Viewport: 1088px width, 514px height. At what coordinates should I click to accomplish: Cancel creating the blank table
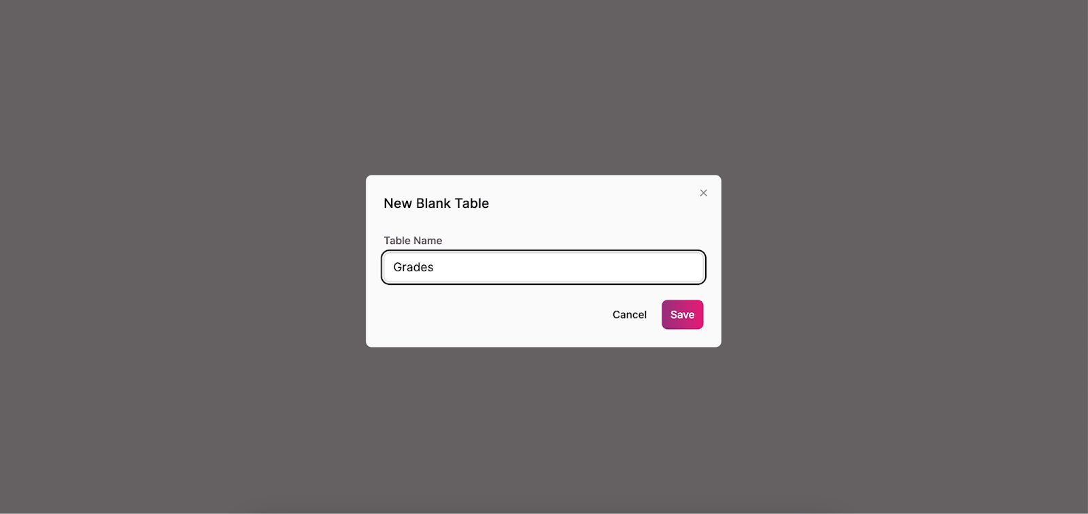pos(629,315)
